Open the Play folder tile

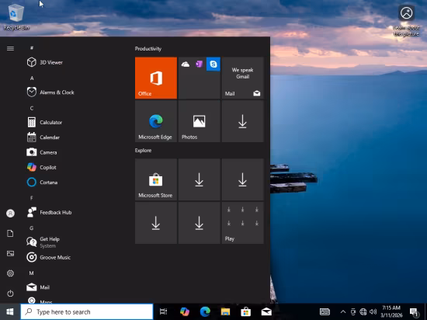point(243,223)
